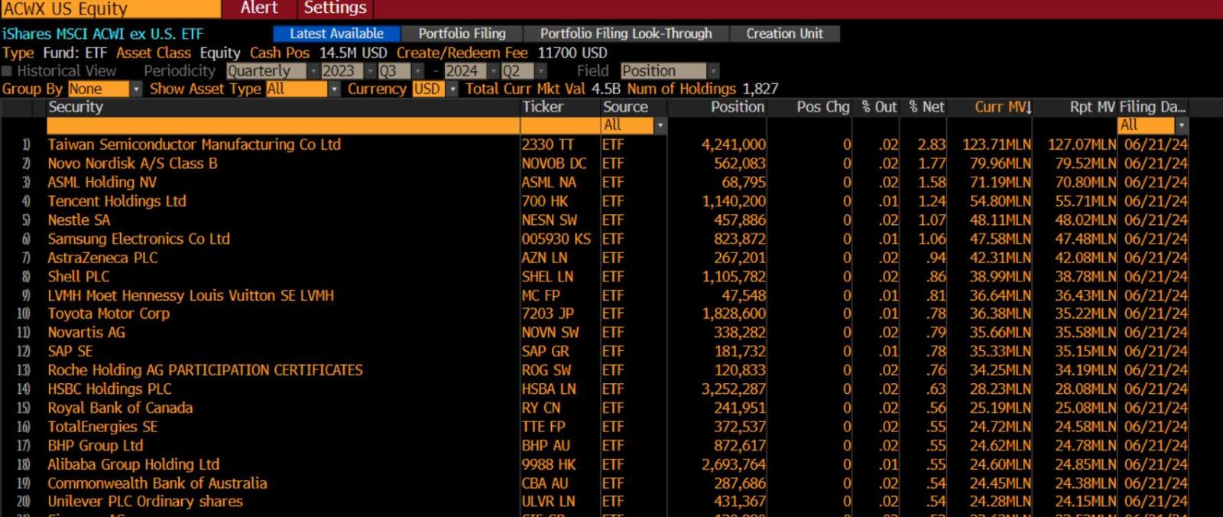Sort by the Rpt MV column header
The width and height of the screenshot is (1223, 517).
tap(1092, 107)
